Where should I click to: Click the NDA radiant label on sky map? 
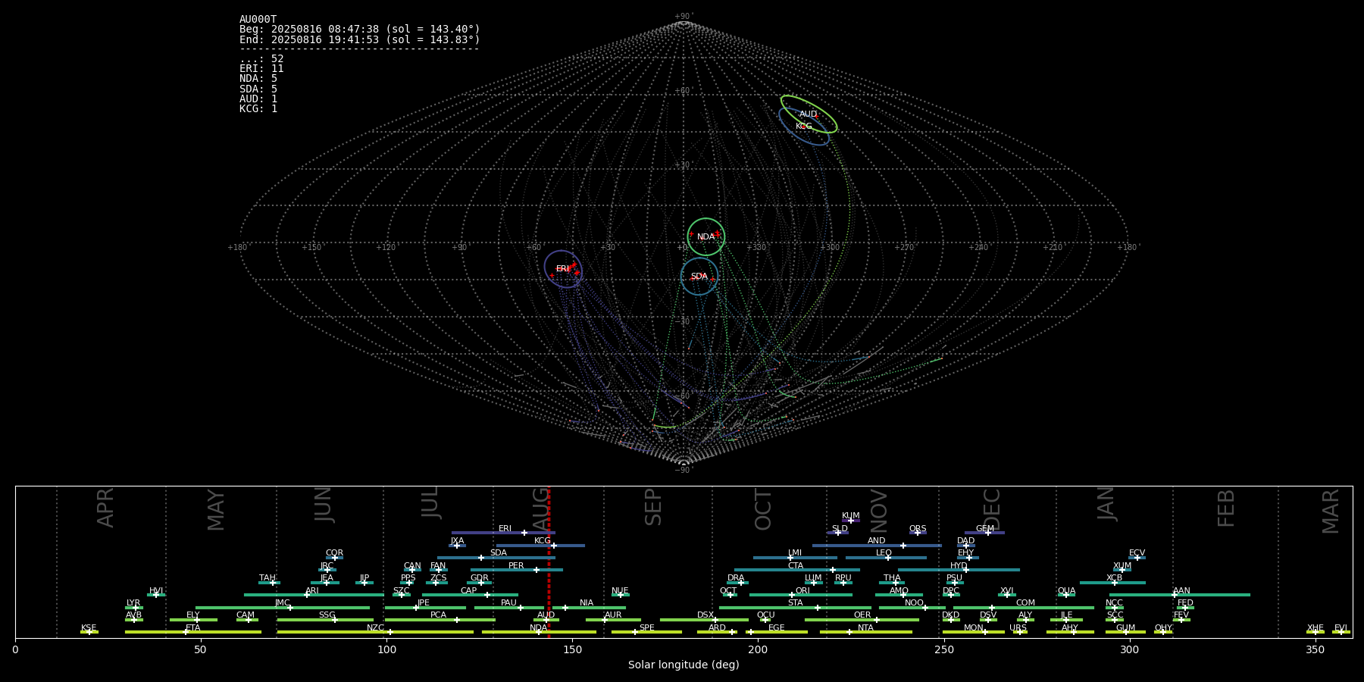(705, 237)
